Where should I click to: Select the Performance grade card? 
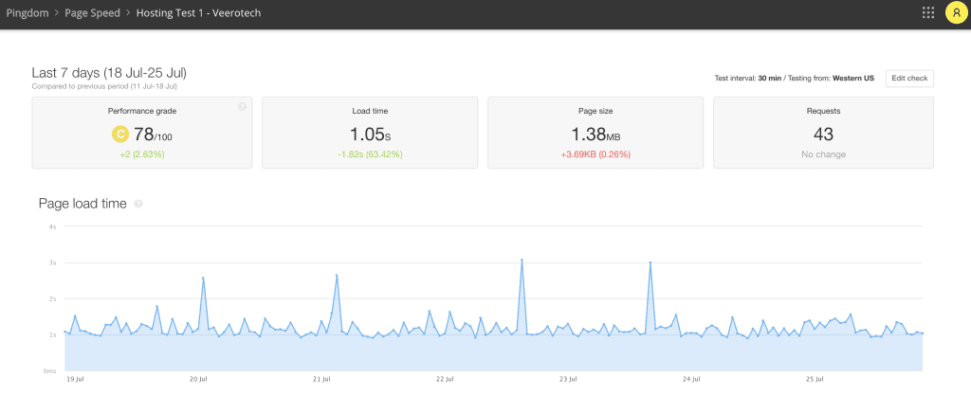pyautogui.click(x=142, y=133)
